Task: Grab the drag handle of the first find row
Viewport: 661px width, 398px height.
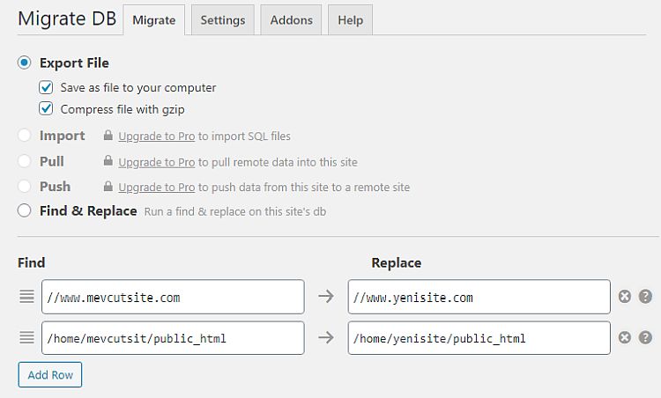Action: click(x=26, y=297)
